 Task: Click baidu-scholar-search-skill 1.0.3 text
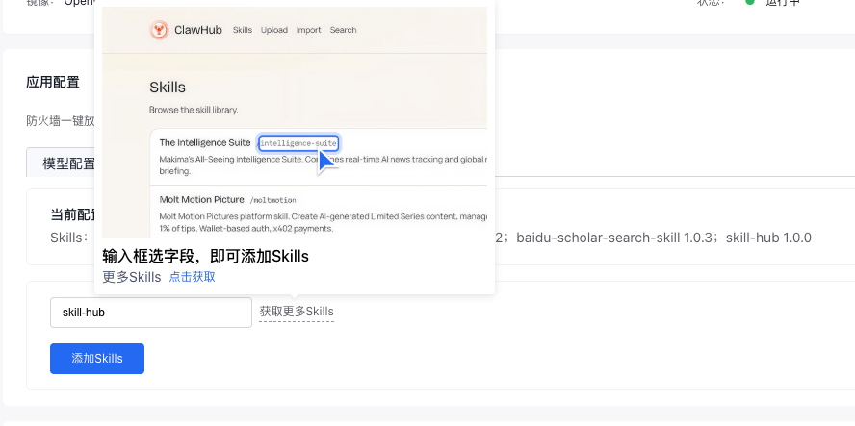(x=615, y=238)
